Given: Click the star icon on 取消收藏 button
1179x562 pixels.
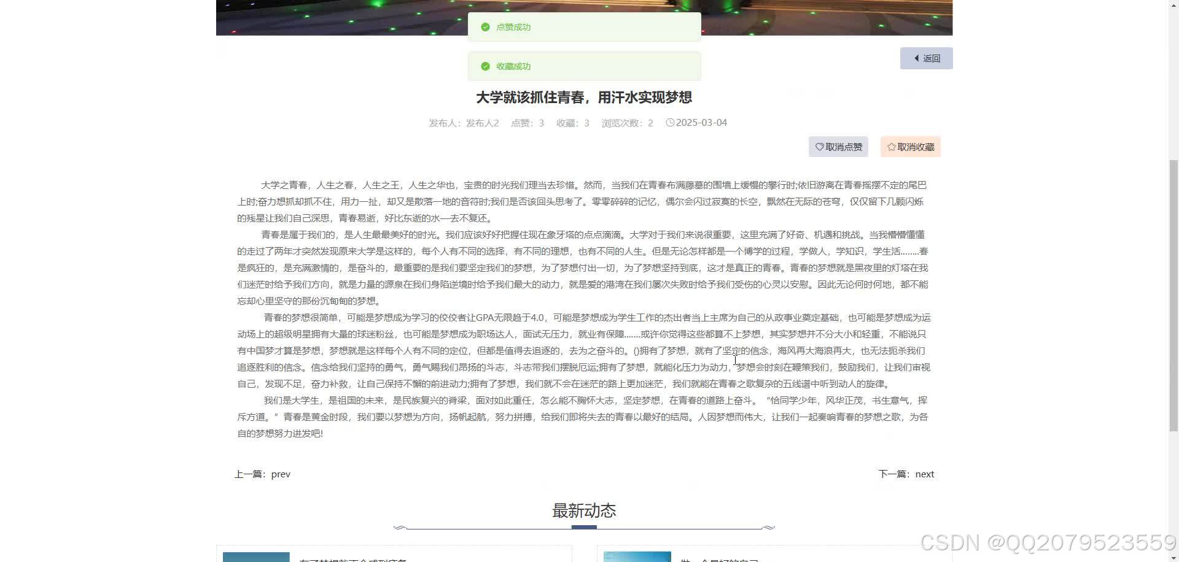Looking at the screenshot, I should tap(891, 147).
